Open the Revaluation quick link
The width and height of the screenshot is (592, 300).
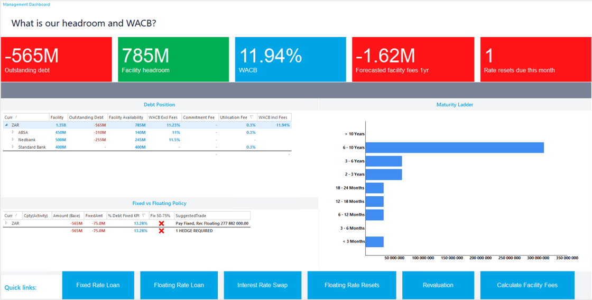438,285
